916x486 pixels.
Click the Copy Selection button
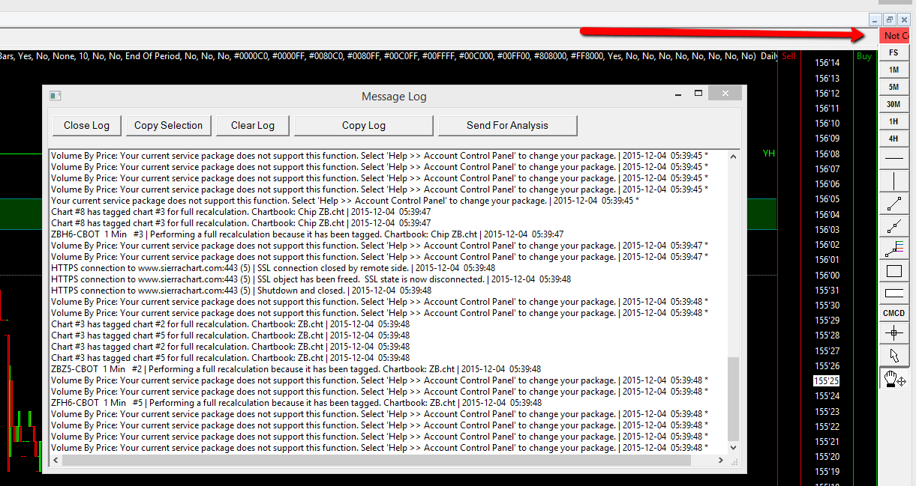[168, 125]
